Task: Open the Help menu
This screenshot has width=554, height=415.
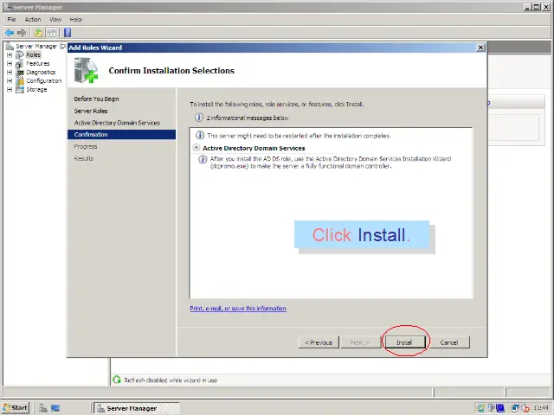Action: [75, 19]
